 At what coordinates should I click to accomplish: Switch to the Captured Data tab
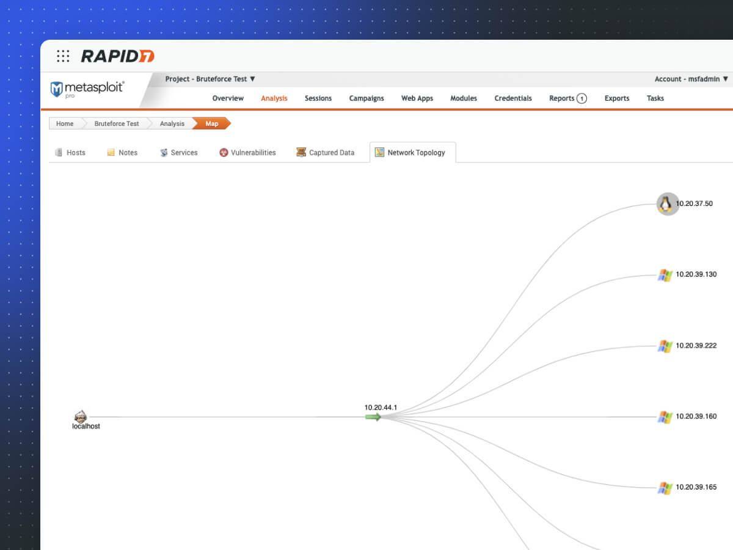pos(325,153)
